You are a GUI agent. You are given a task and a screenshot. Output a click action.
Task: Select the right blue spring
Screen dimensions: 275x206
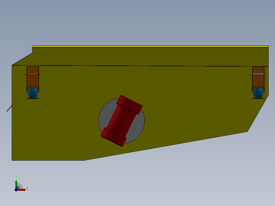pyautogui.click(x=258, y=93)
